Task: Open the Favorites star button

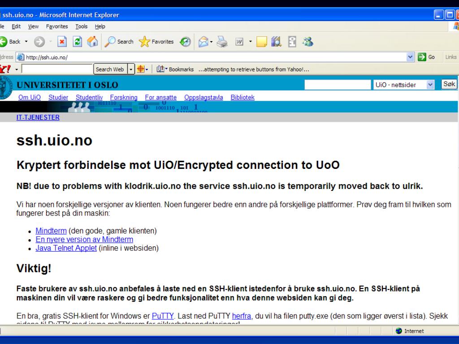Action: pos(156,42)
